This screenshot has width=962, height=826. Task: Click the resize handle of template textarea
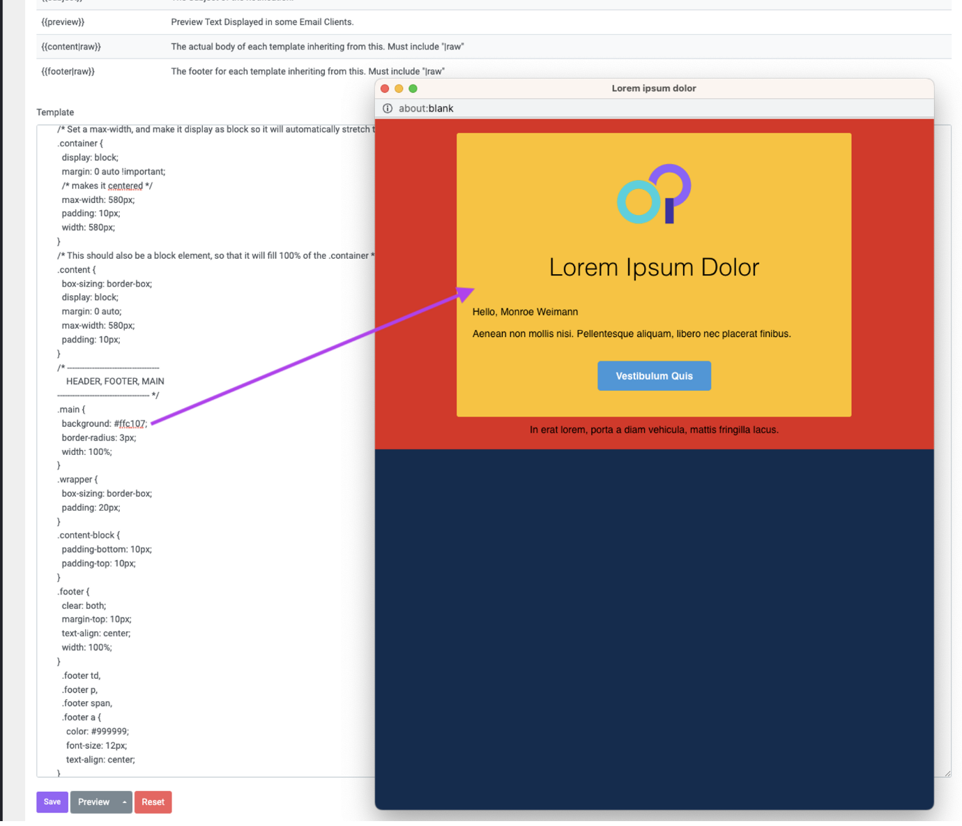tap(947, 772)
